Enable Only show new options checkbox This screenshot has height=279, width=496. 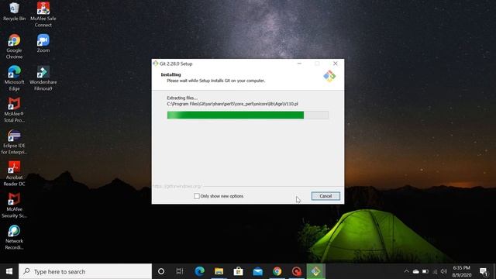pos(197,196)
